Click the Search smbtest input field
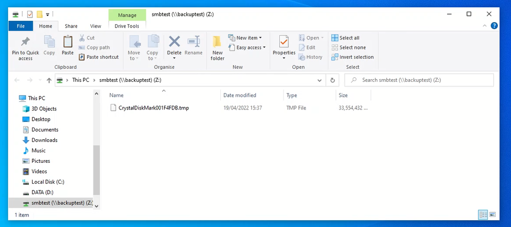Image resolution: width=511 pixels, height=227 pixels. pyautogui.click(x=419, y=80)
